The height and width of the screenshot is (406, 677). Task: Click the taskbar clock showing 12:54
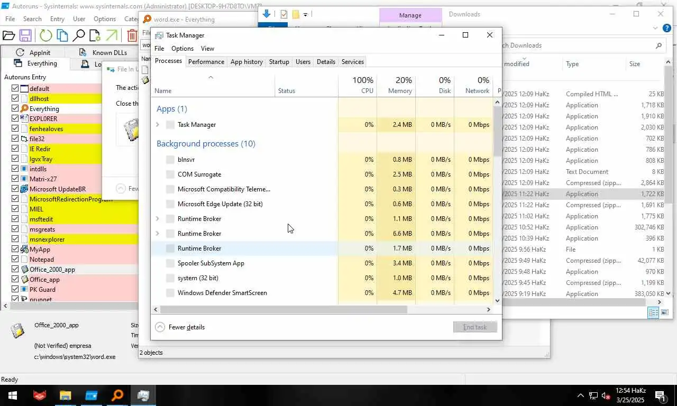coord(630,395)
